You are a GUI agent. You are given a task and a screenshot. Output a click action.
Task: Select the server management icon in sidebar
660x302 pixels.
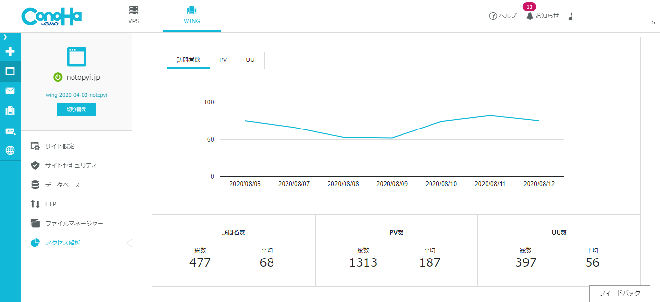10,111
